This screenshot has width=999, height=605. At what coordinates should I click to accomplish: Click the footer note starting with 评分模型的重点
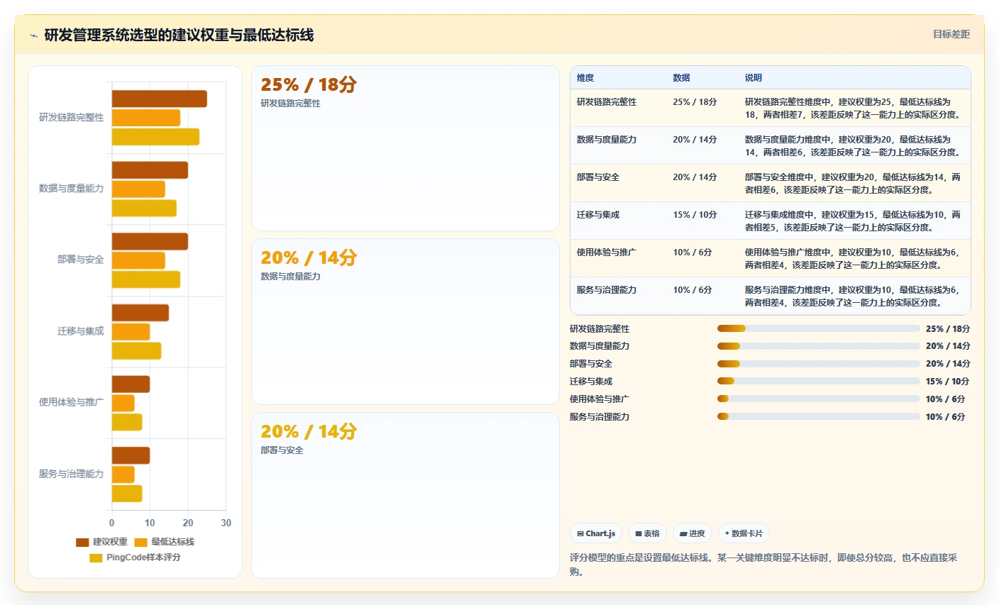(x=764, y=565)
